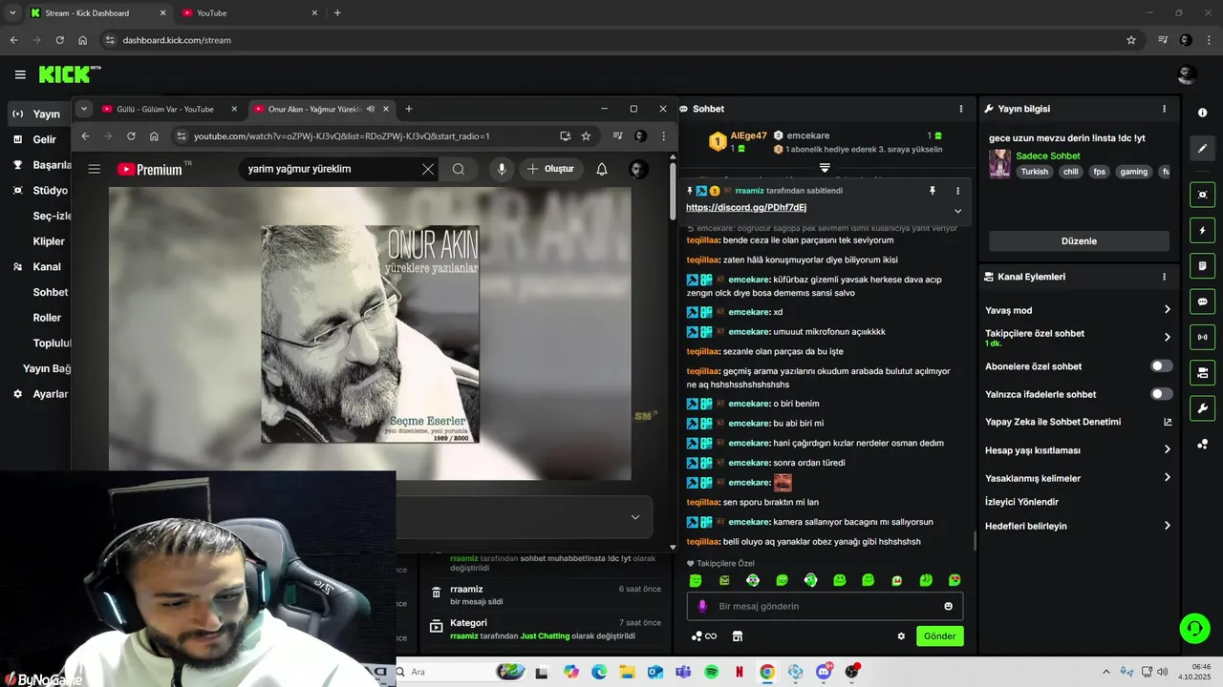The image size is (1223, 687).
Task: Open Discord from the taskbar
Action: point(825,672)
